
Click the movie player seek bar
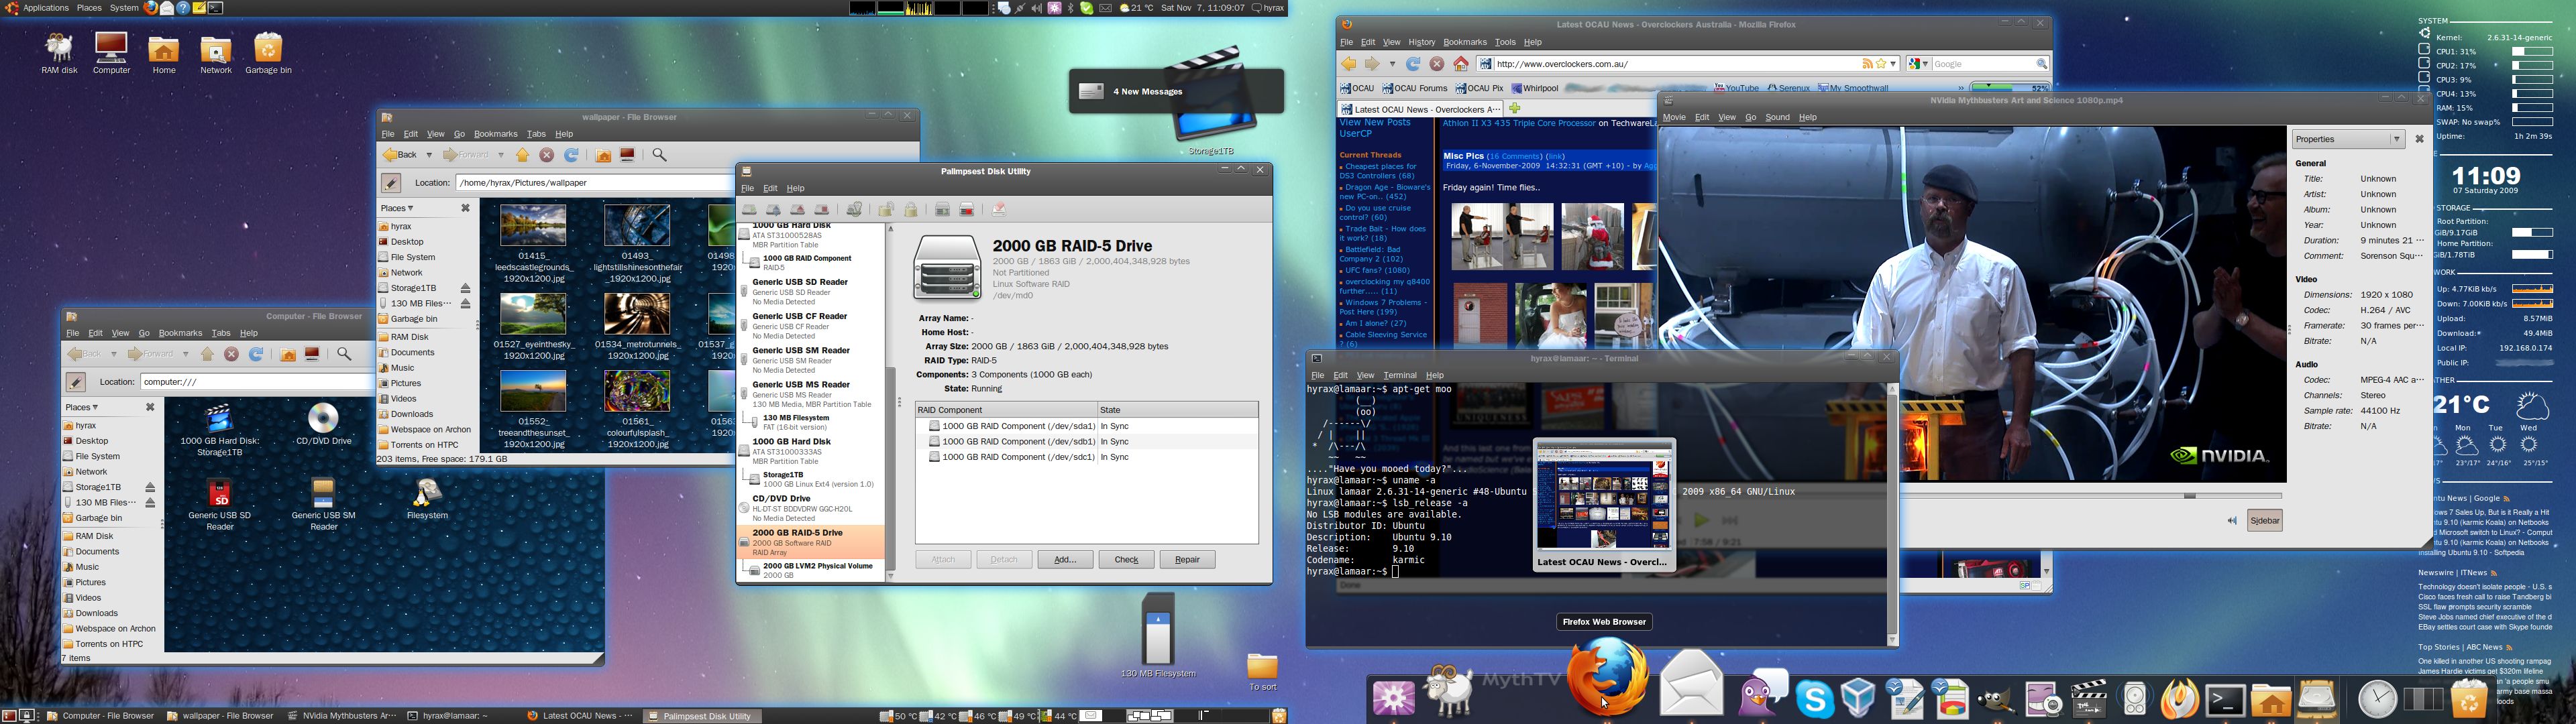[x=2091, y=495]
